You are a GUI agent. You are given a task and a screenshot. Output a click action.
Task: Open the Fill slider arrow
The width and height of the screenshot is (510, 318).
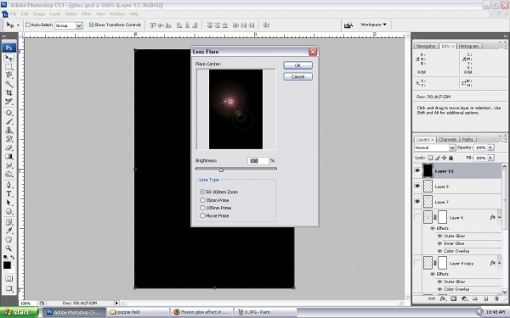(490, 158)
